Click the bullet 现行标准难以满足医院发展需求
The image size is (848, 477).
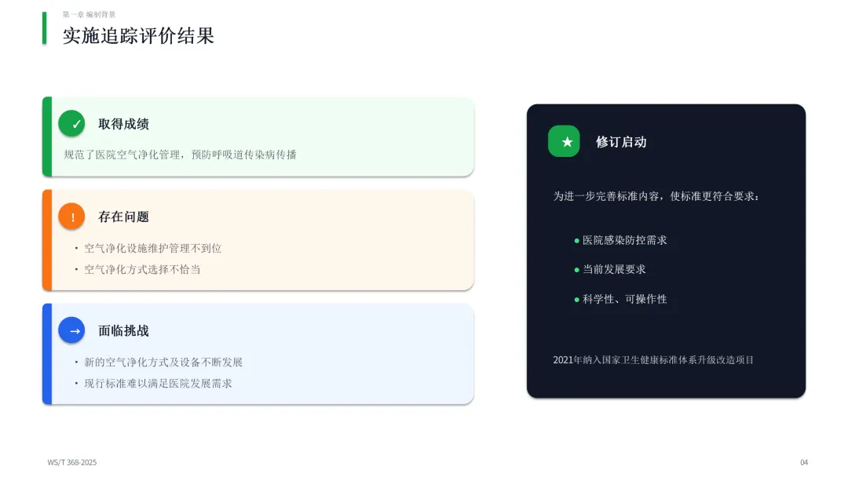(x=158, y=383)
